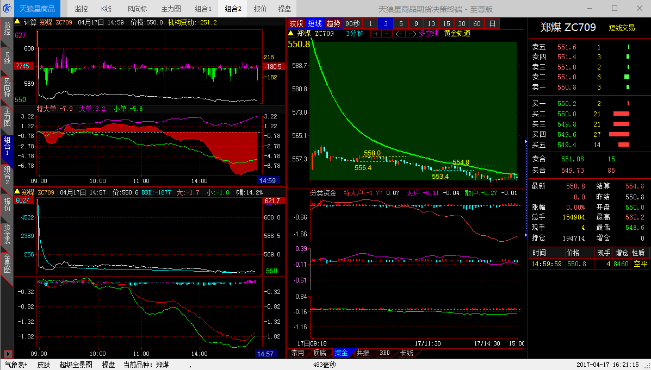Open the 天狼星商品 main menu button
This screenshot has height=370, width=651.
tap(38, 9)
